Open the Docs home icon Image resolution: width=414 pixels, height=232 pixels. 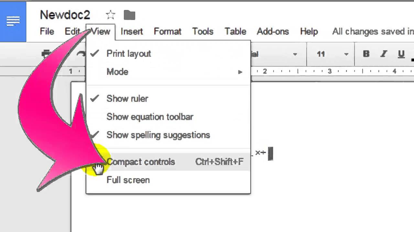point(13,21)
